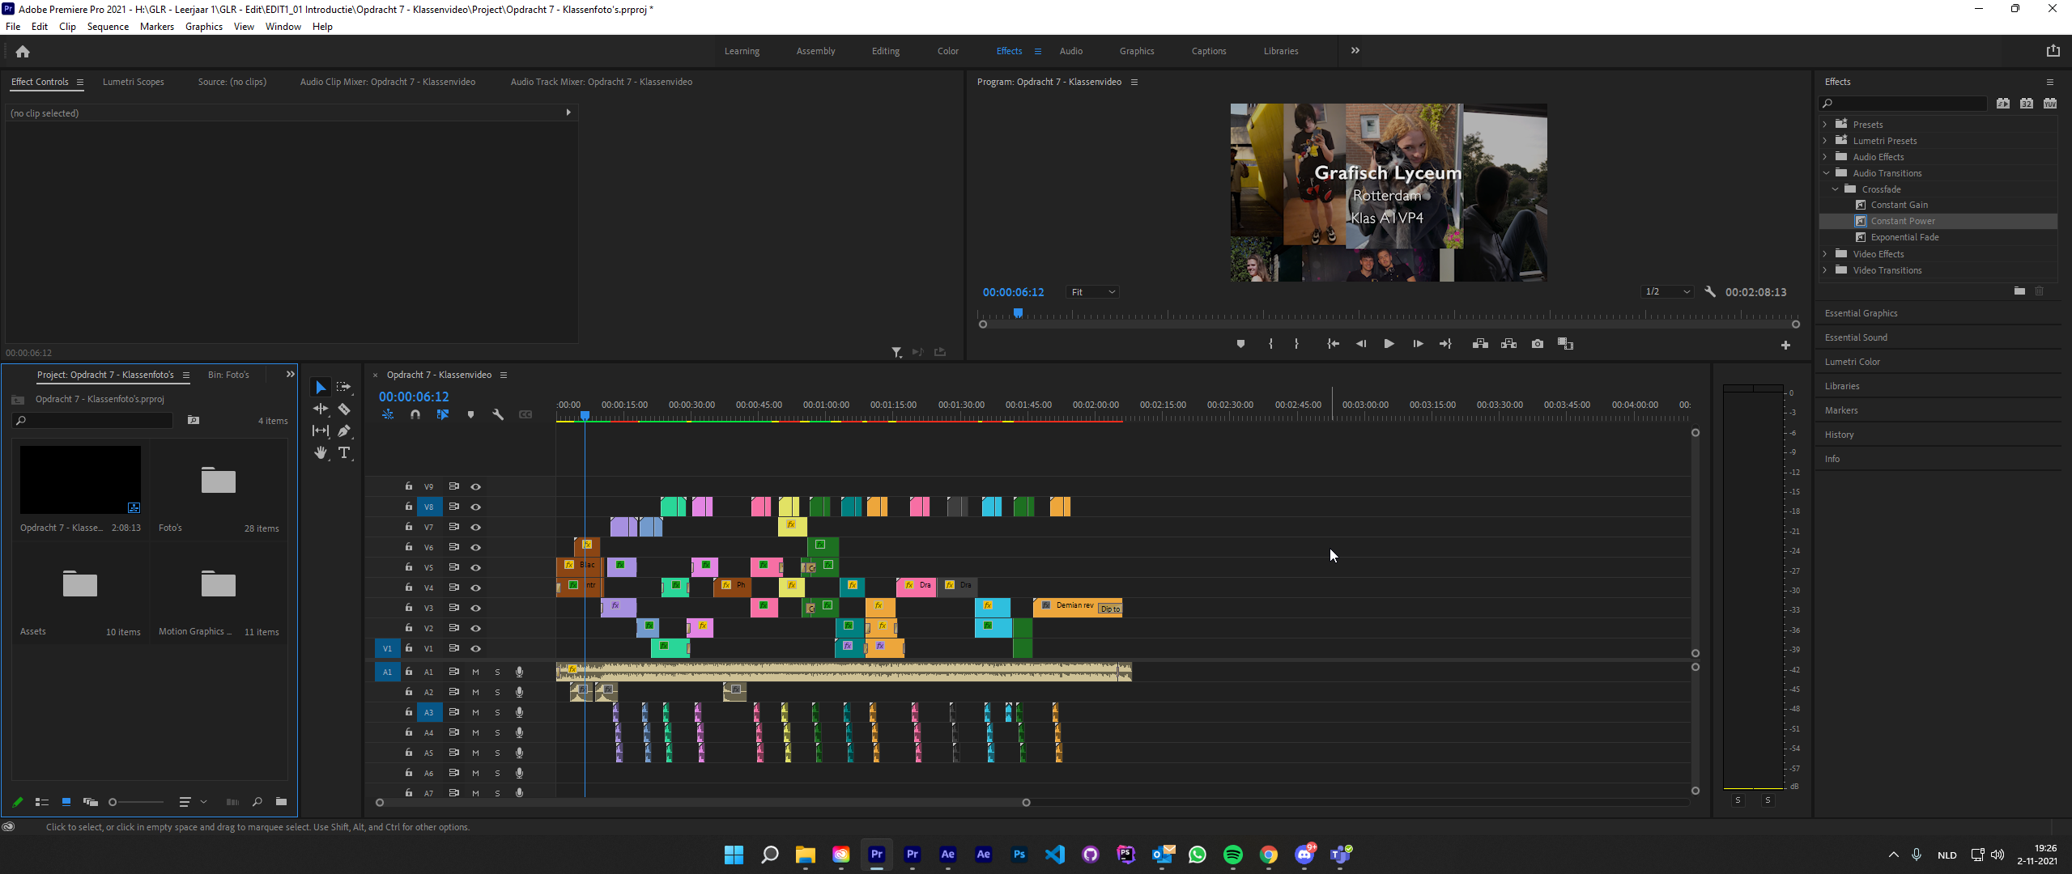Open the Fit zoom level dropdown
Screen dimensions: 2072x874
click(1092, 292)
